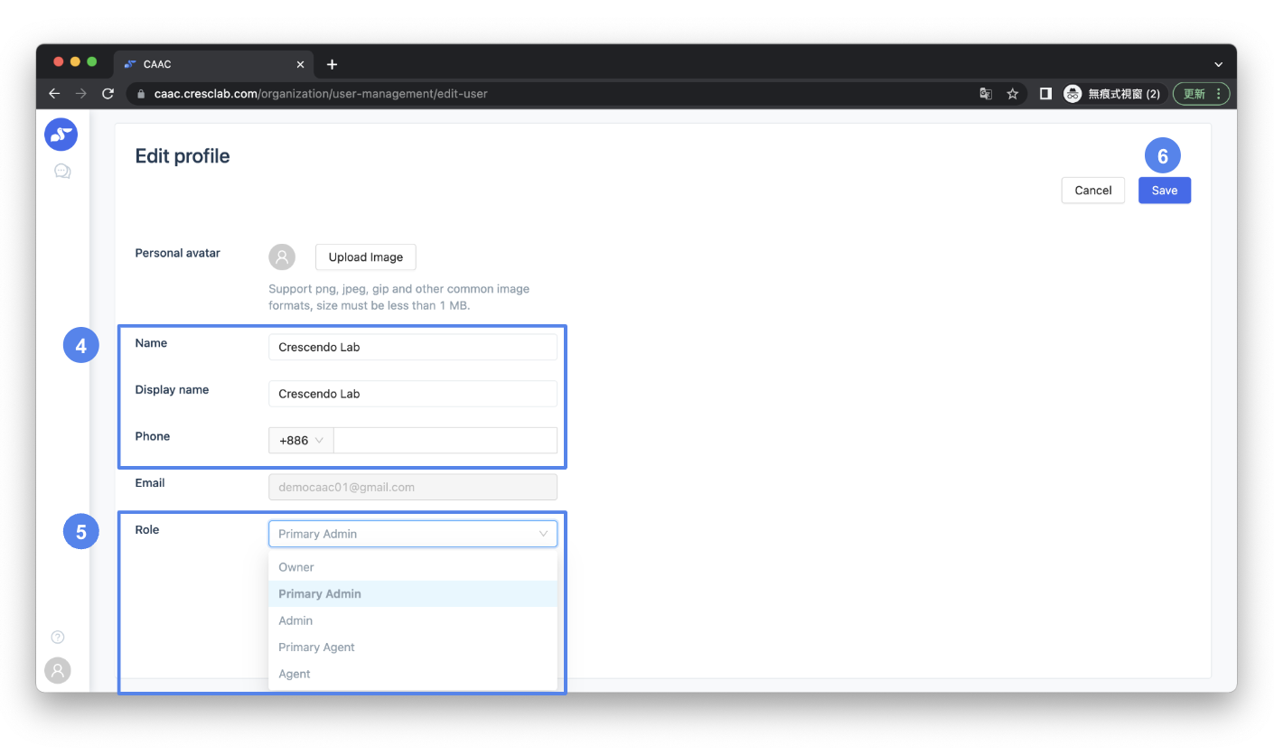Toggle the browser side panel icon
Screen dimensions: 1274x755
[x=1045, y=93]
